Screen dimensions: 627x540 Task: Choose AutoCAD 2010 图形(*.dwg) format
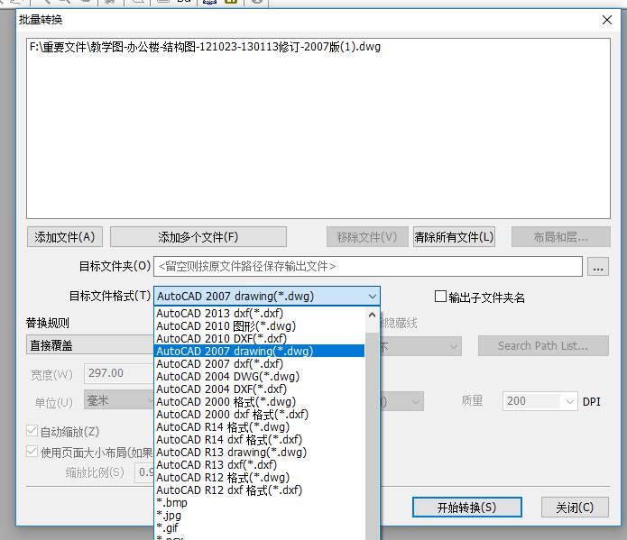click(x=226, y=326)
